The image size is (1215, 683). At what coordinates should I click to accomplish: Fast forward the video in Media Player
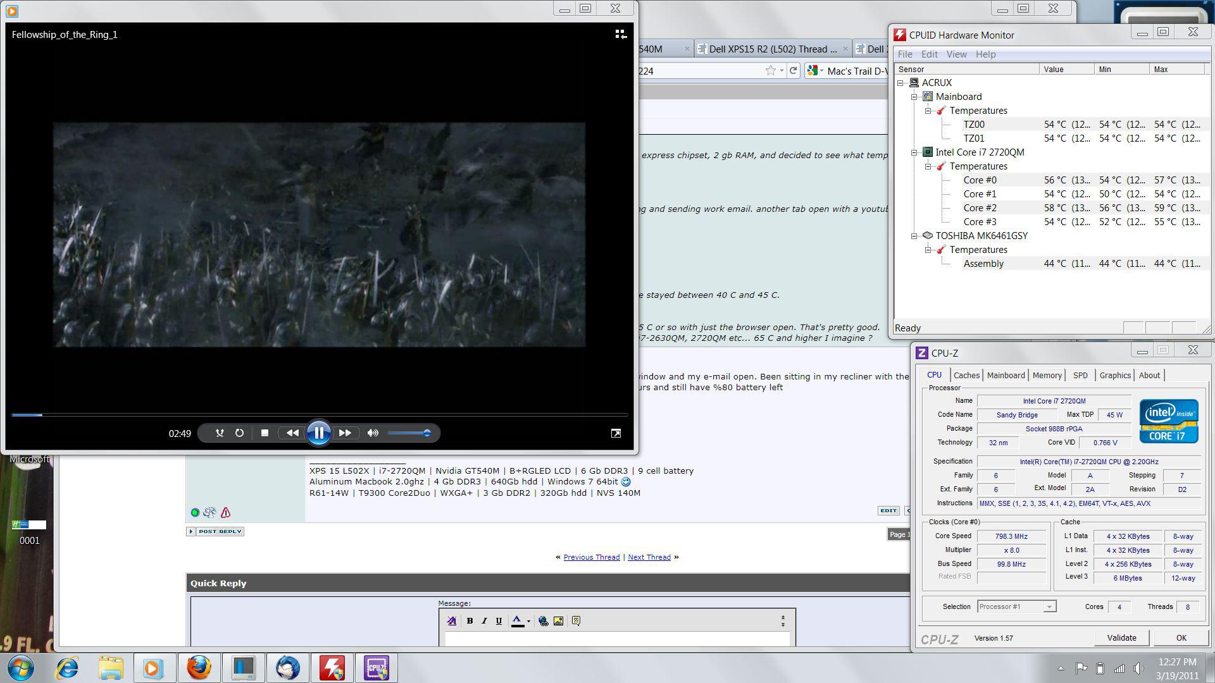pos(345,433)
